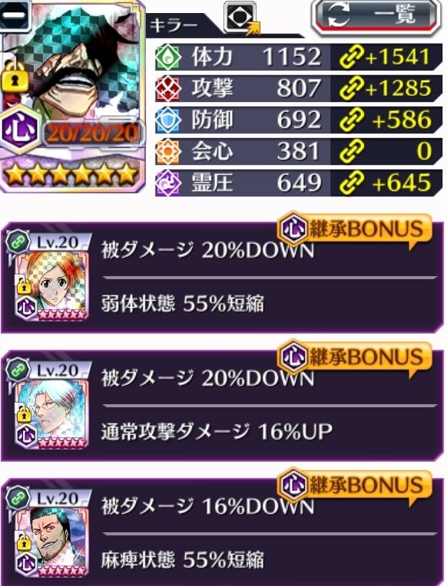Tap the 20/20/20 level indicator on the main card

coord(92,133)
